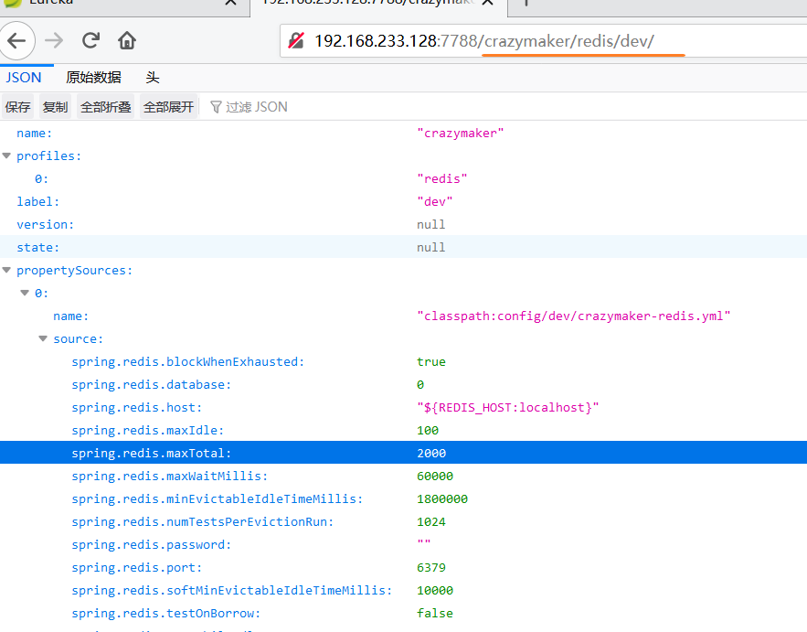Click the 复制 copy button
Screen dimensions: 807x632
pos(55,107)
